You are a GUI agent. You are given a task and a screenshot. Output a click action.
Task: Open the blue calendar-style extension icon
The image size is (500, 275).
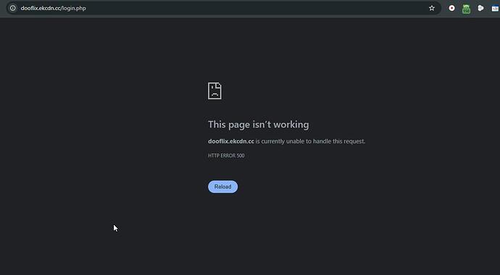pos(495,8)
